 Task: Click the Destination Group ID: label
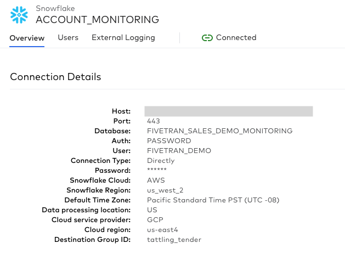pyautogui.click(x=92, y=240)
